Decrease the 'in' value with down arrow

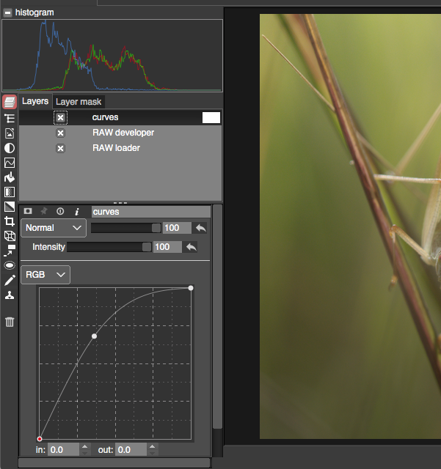[x=85, y=453]
